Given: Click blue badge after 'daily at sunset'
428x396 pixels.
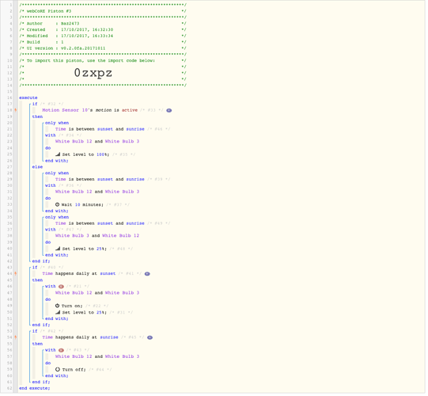Looking at the screenshot, I should 148,275.
